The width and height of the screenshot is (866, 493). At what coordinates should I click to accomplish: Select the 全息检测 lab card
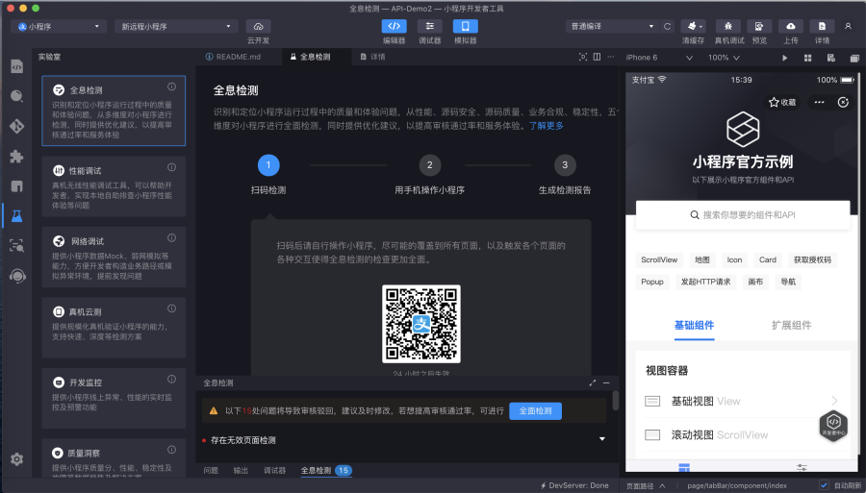coord(114,111)
